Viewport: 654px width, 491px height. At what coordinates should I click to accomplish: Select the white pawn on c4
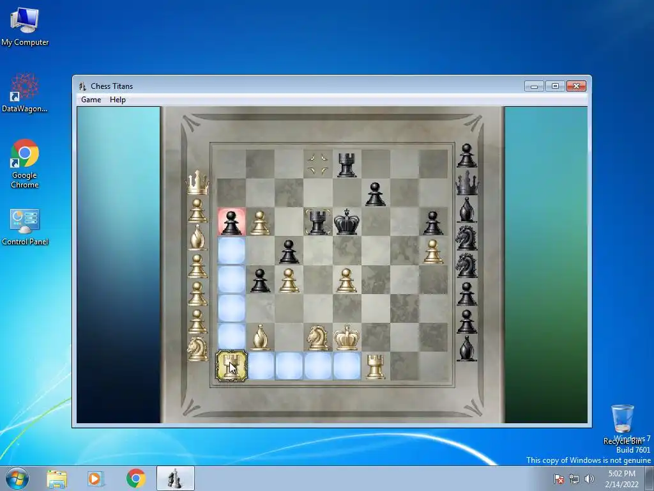pos(289,280)
